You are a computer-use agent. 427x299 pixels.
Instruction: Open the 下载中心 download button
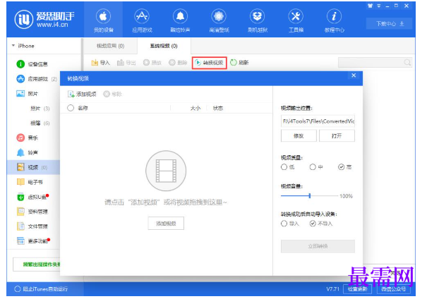point(389,24)
